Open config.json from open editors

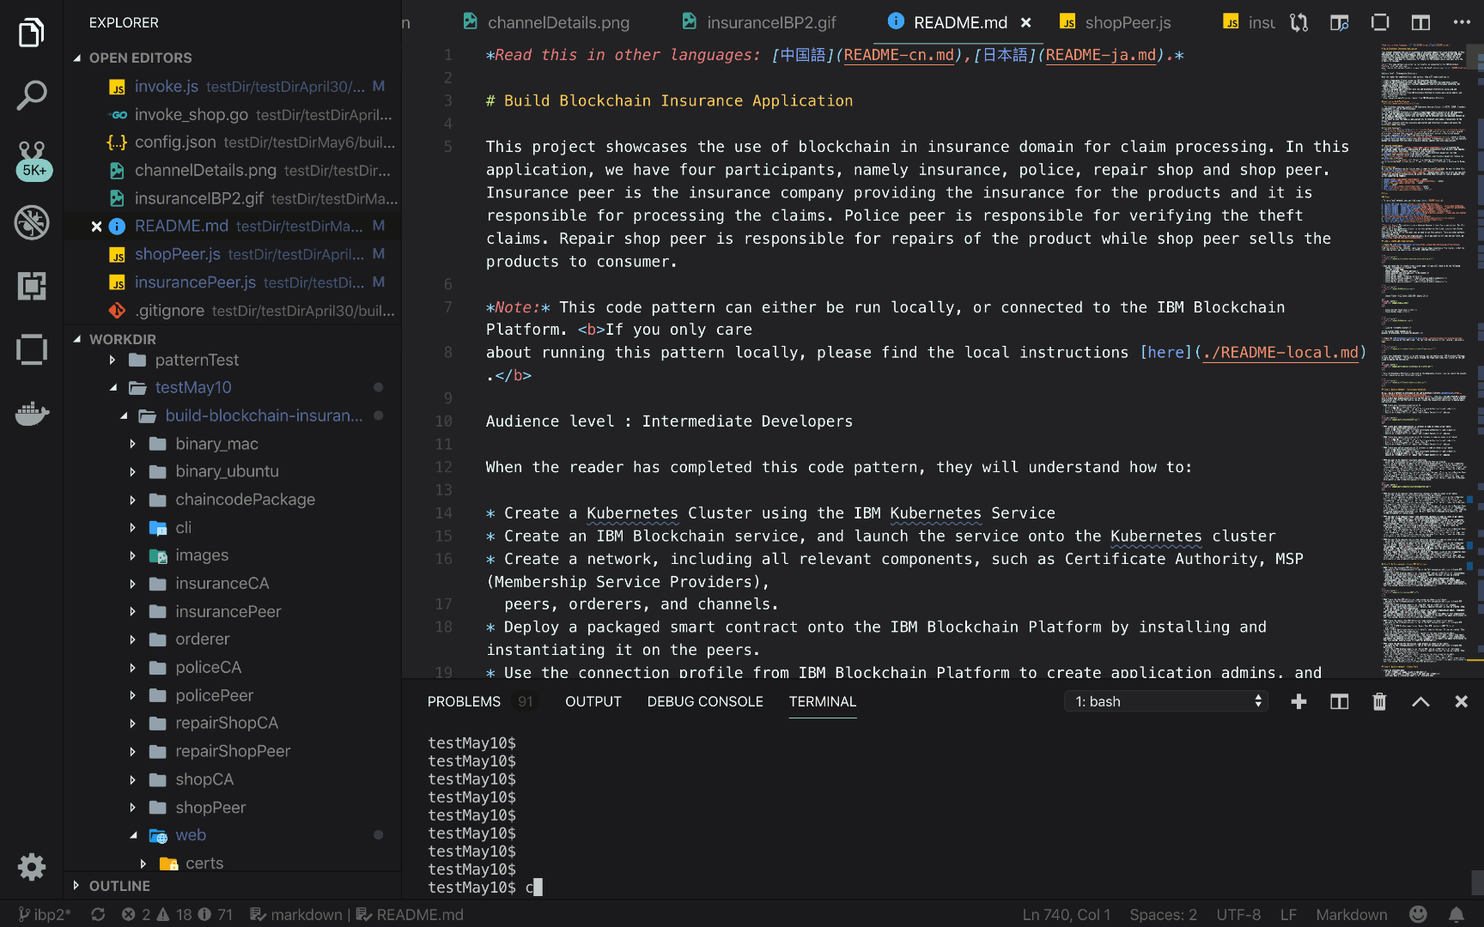coord(234,142)
